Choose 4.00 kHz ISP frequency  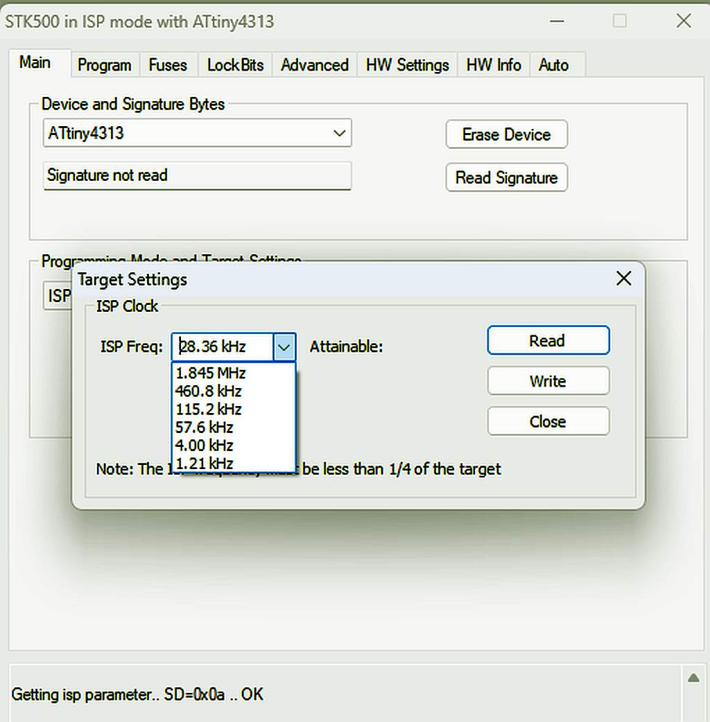coord(204,446)
